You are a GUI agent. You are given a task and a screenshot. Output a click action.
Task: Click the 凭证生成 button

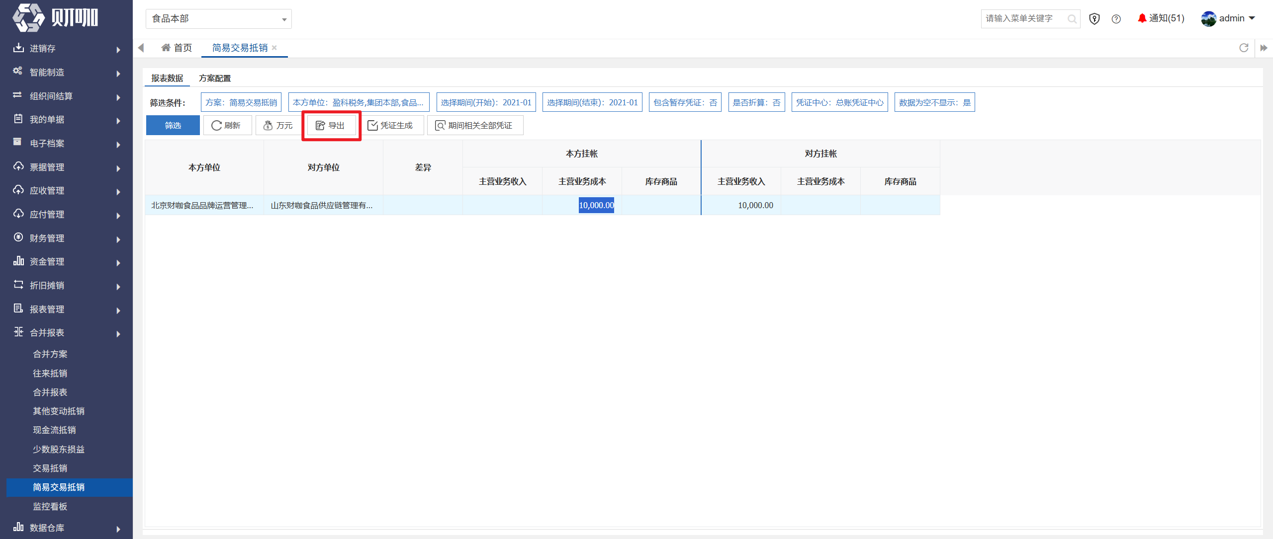click(x=390, y=125)
